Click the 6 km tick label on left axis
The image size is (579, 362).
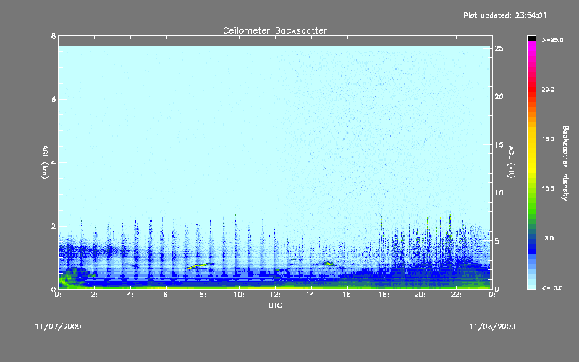click(x=54, y=99)
